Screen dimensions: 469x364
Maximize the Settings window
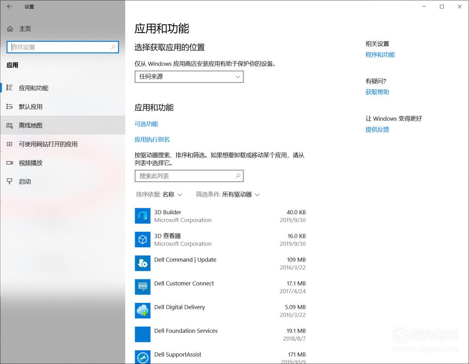point(442,7)
